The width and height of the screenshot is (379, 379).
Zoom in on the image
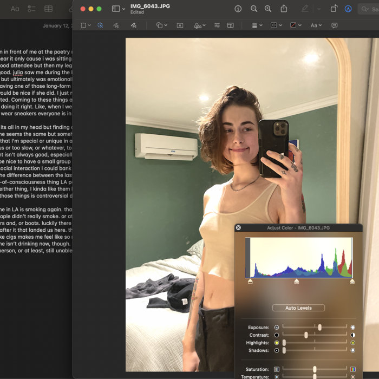[268, 9]
